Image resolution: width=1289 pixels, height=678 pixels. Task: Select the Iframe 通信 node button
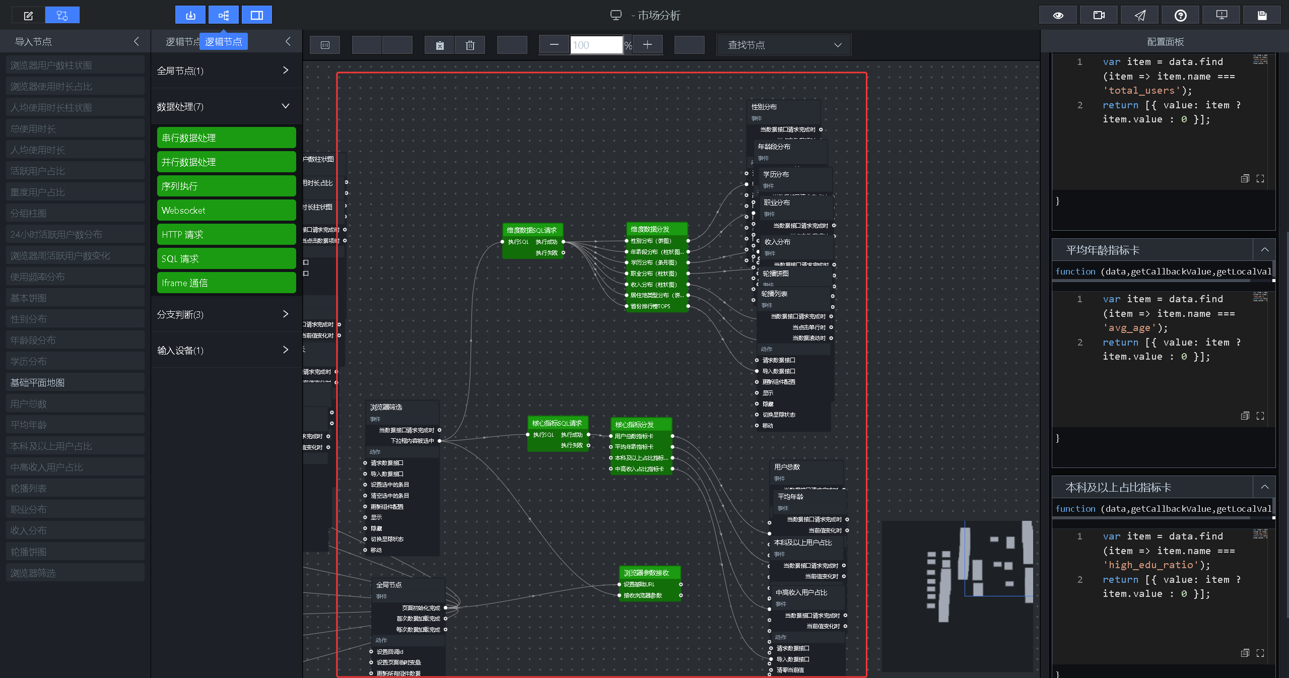point(227,283)
